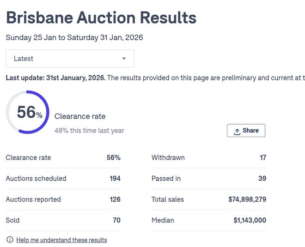The height and width of the screenshot is (247, 305).
Task: Click the 56% value in the Clearance rate row
Action: [114, 158]
